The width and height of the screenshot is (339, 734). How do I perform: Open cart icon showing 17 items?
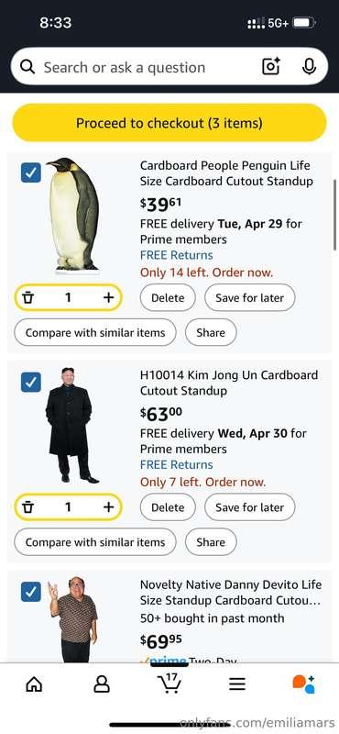(169, 683)
